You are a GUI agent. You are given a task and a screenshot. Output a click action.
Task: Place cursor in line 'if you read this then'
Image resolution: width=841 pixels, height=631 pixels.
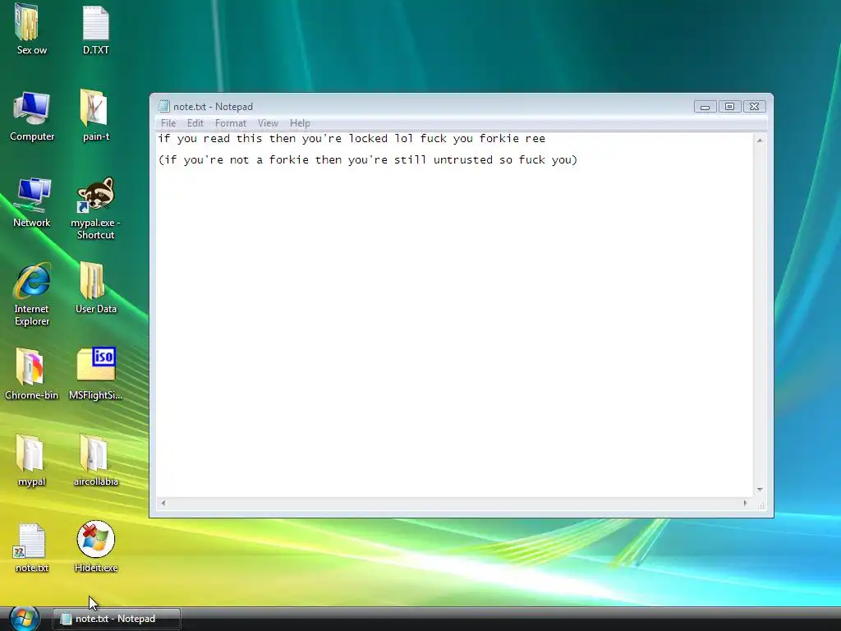[352, 138]
